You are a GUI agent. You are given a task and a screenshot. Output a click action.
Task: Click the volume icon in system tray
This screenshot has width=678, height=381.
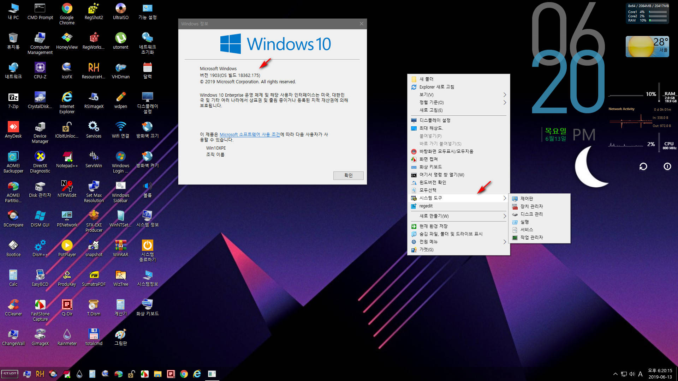[x=632, y=374]
